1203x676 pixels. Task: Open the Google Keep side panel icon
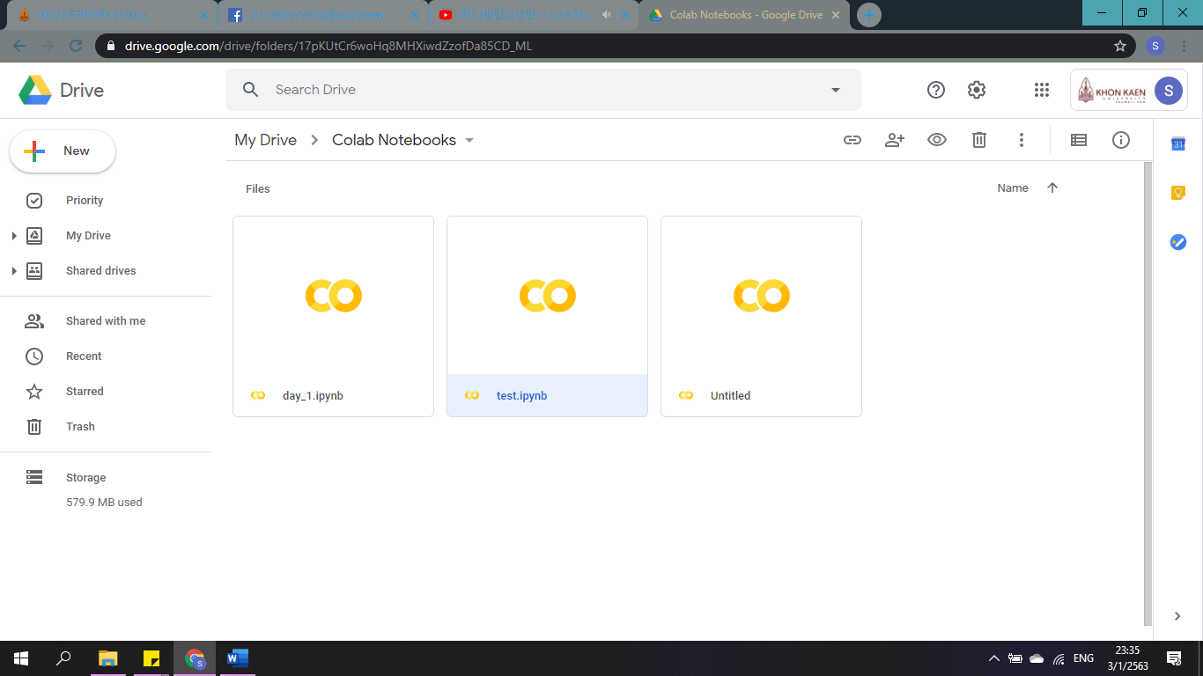(1178, 193)
